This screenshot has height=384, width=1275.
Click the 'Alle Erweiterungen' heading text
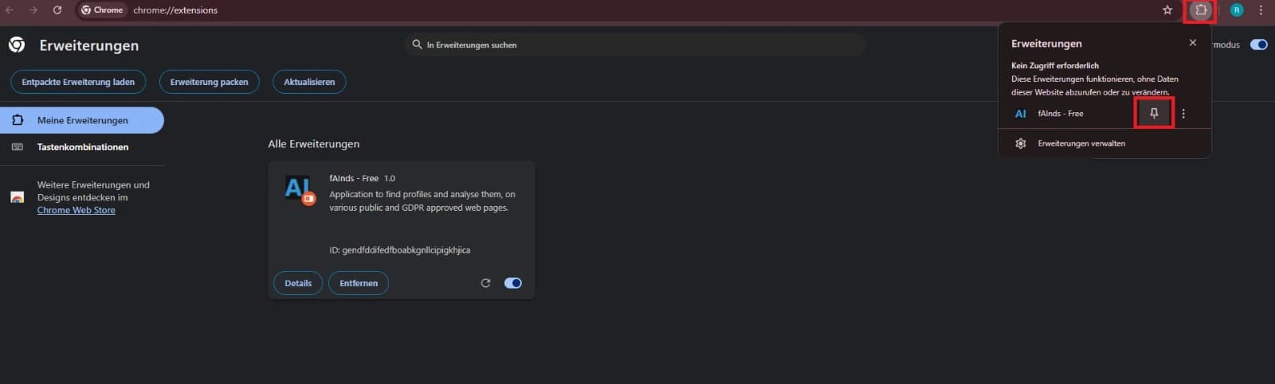click(x=314, y=144)
